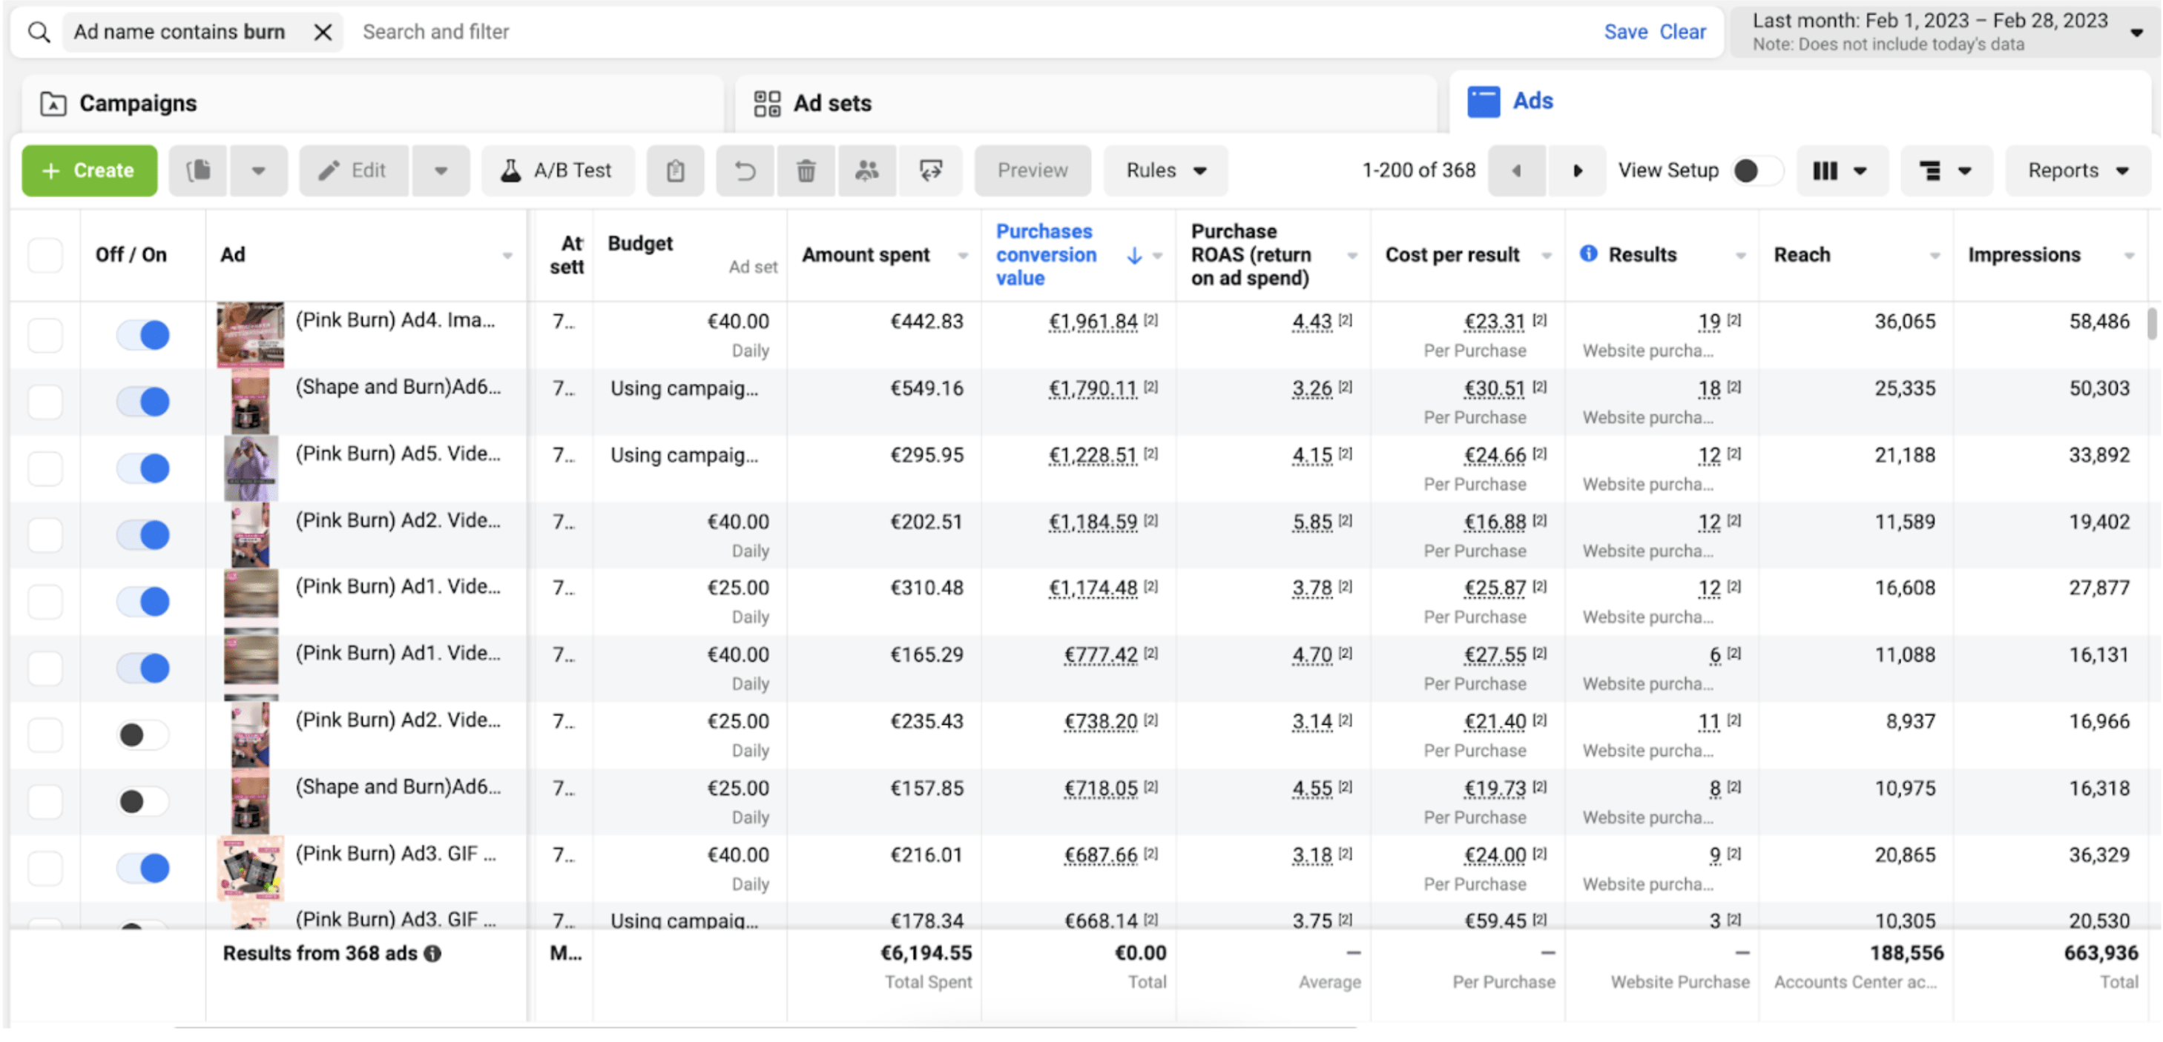The image size is (2163, 1042).
Task: Switch to the Ad sets tab
Action: [832, 104]
